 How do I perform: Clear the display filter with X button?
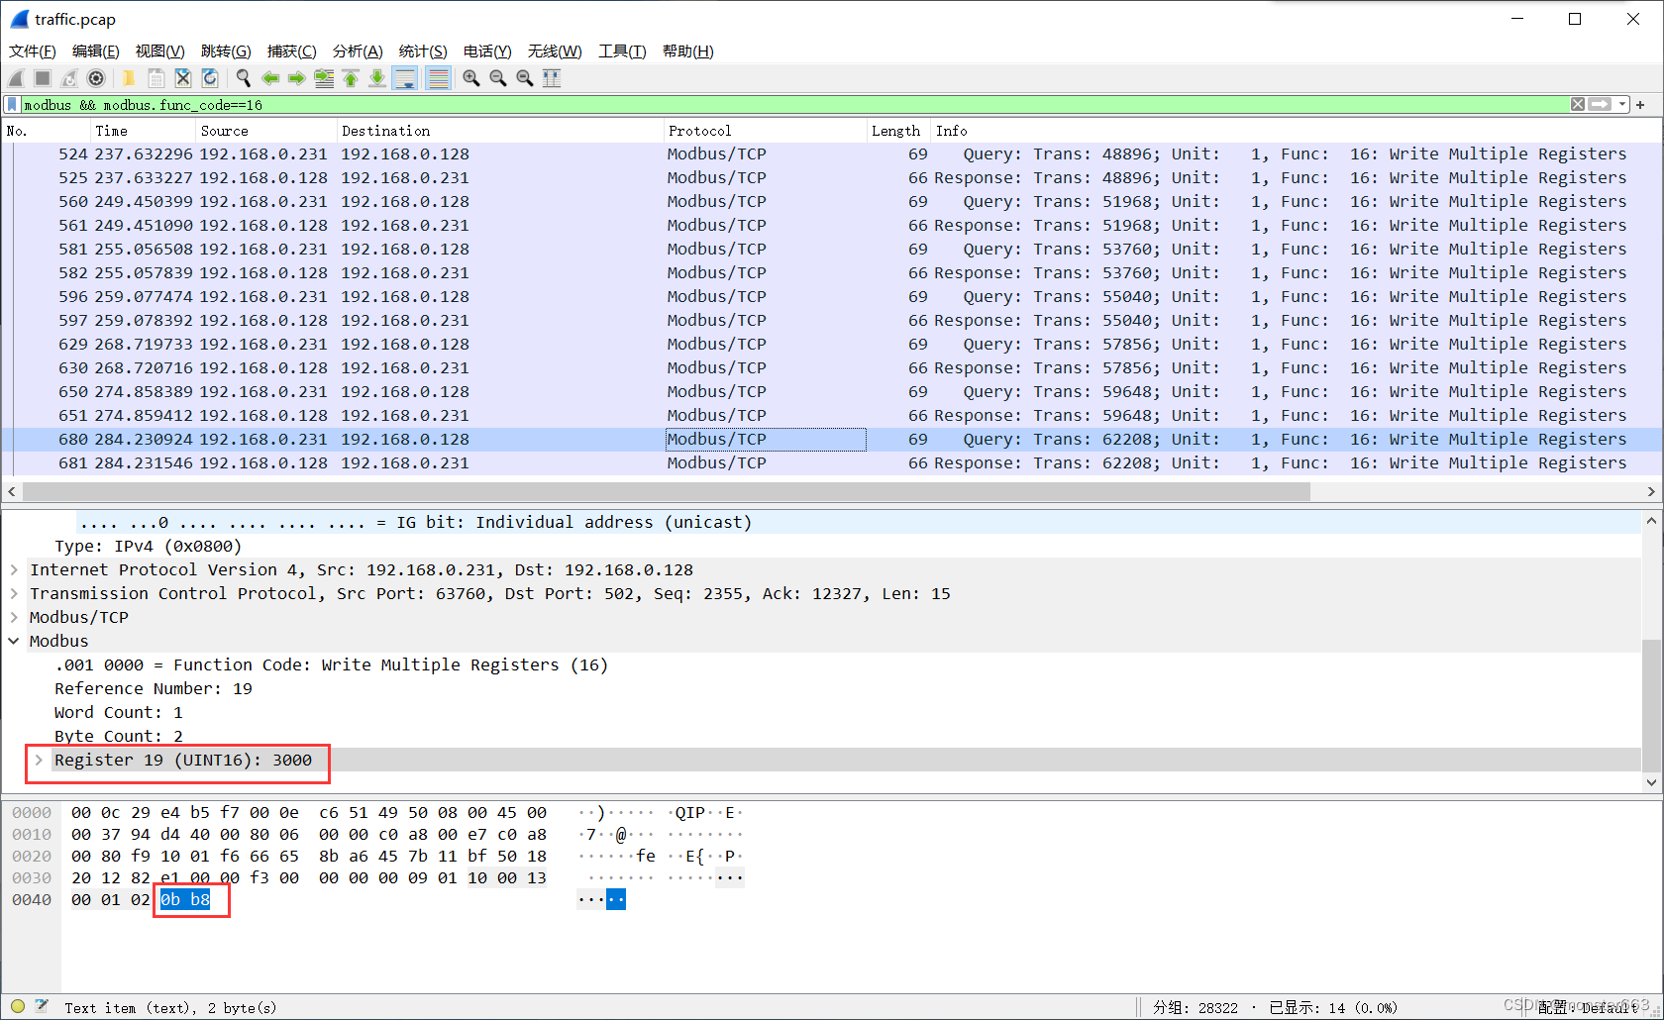(1578, 104)
